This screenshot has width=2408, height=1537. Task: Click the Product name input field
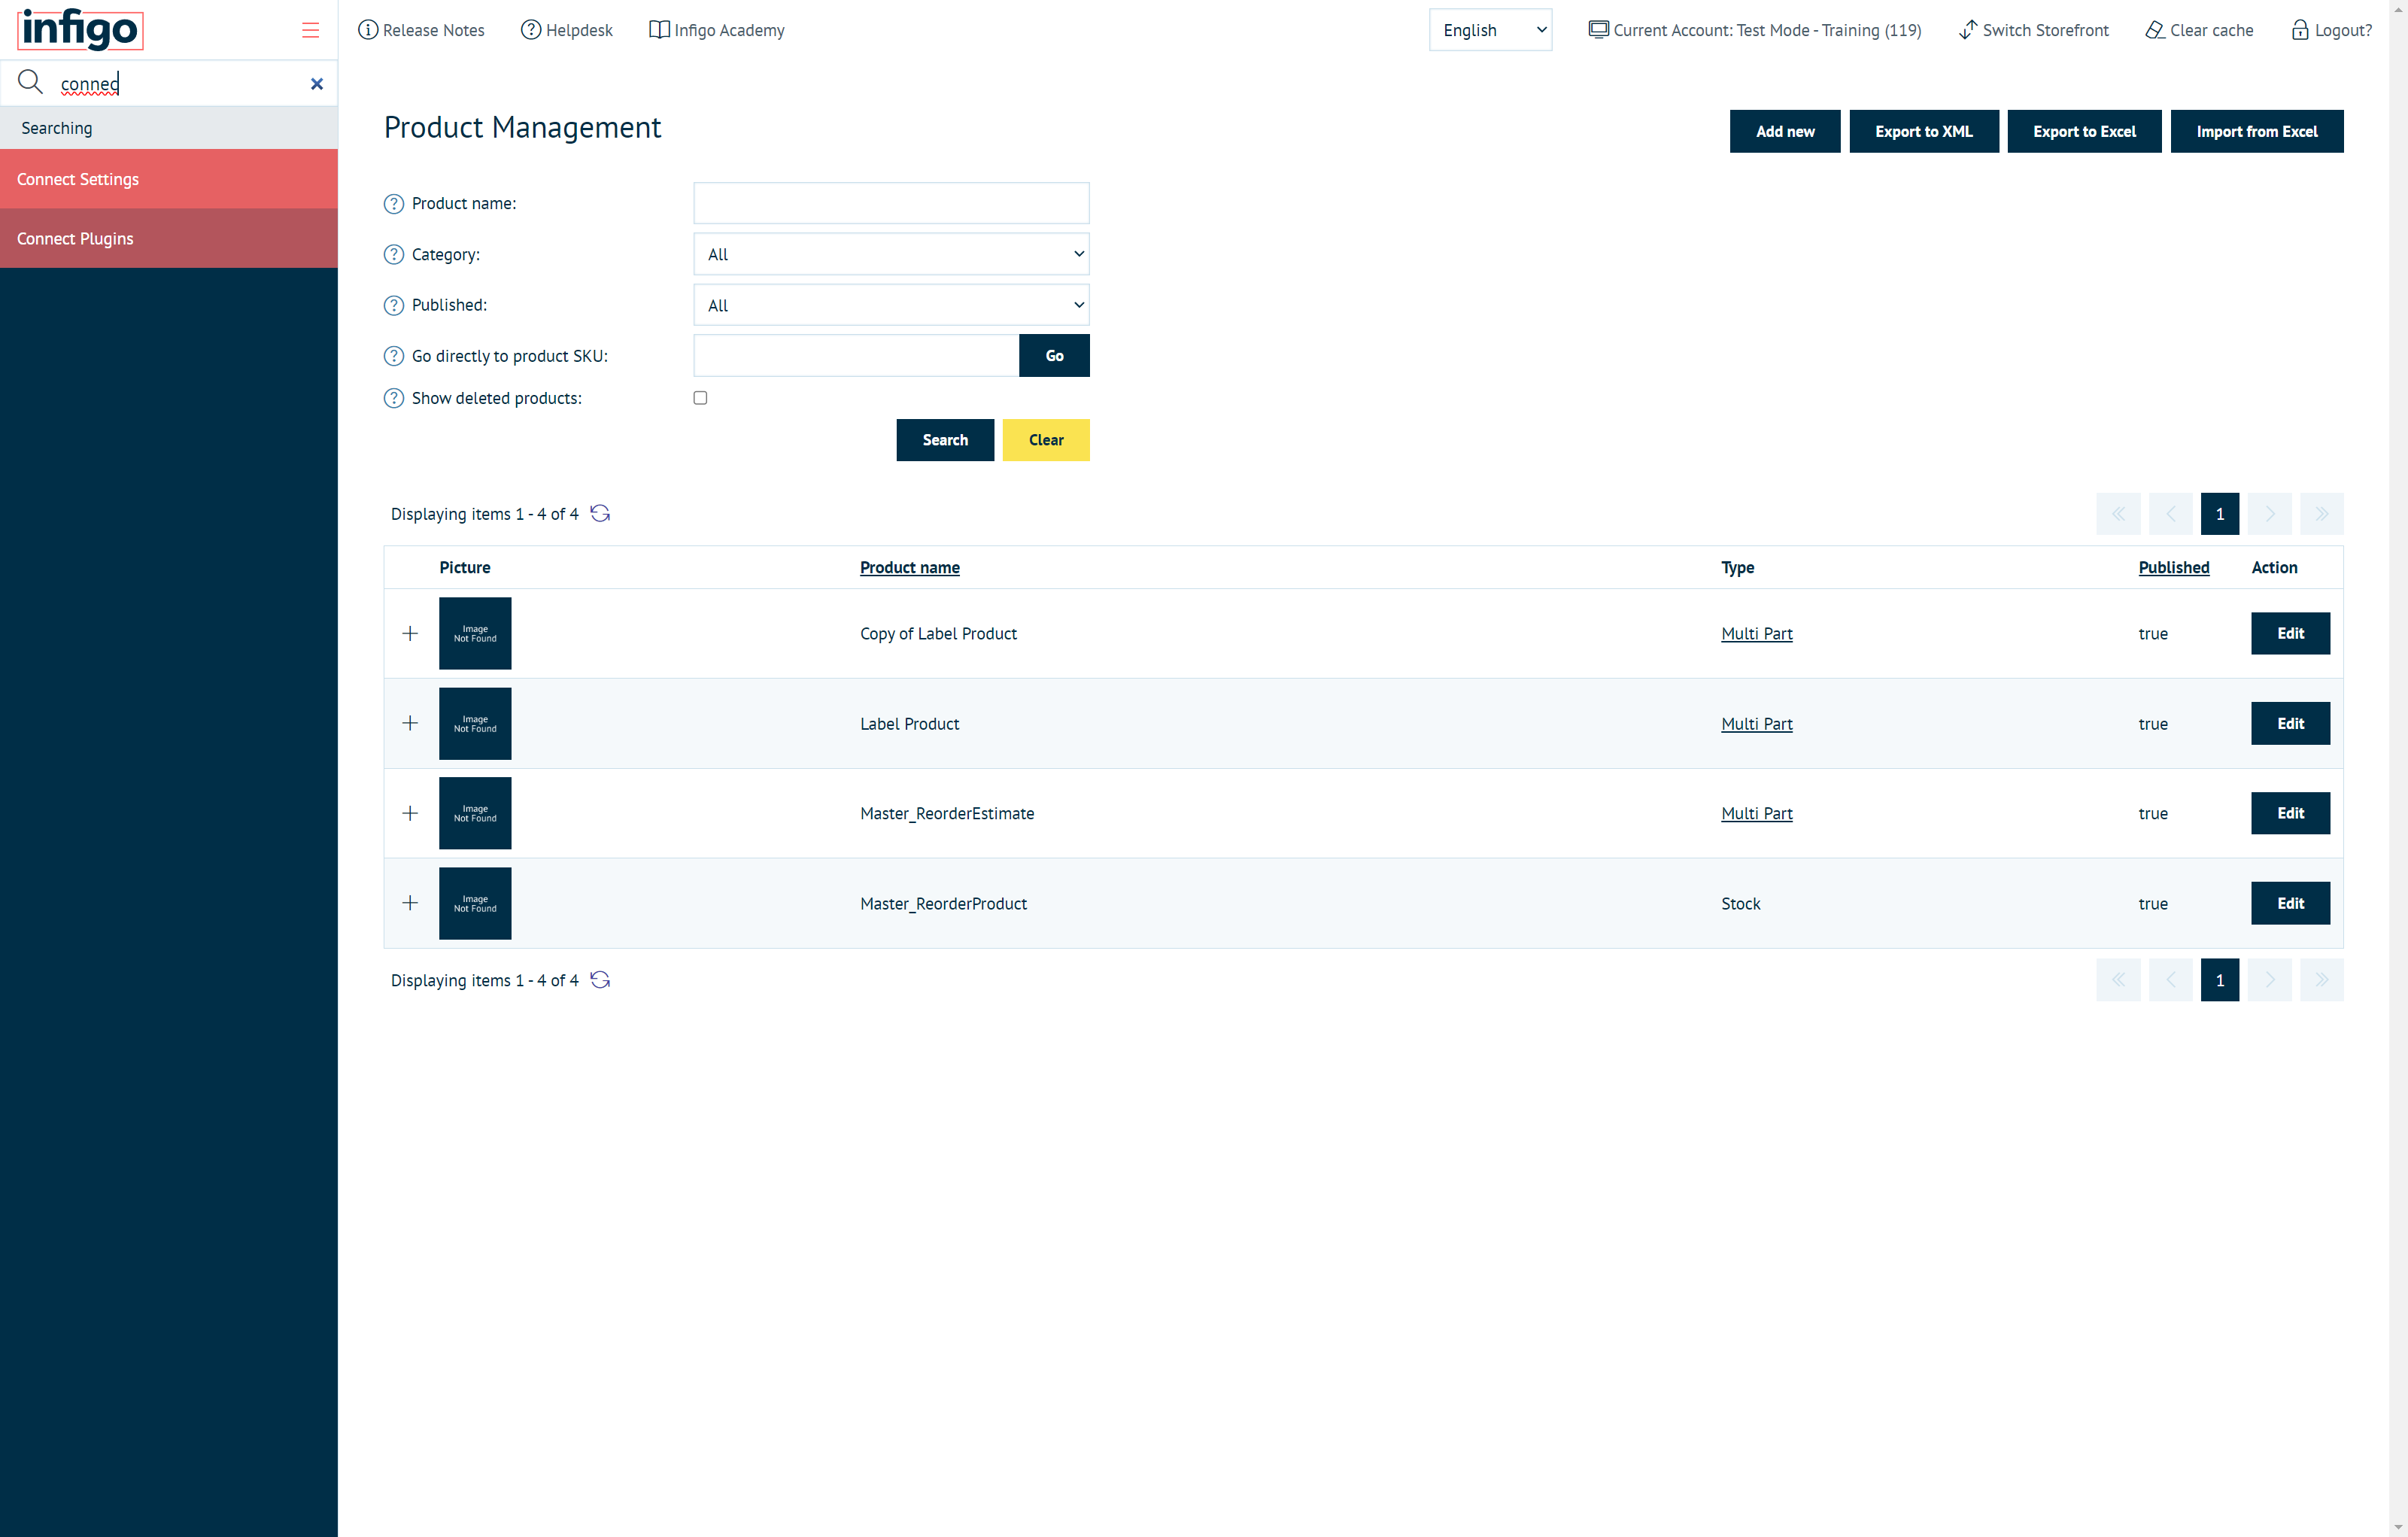point(891,203)
